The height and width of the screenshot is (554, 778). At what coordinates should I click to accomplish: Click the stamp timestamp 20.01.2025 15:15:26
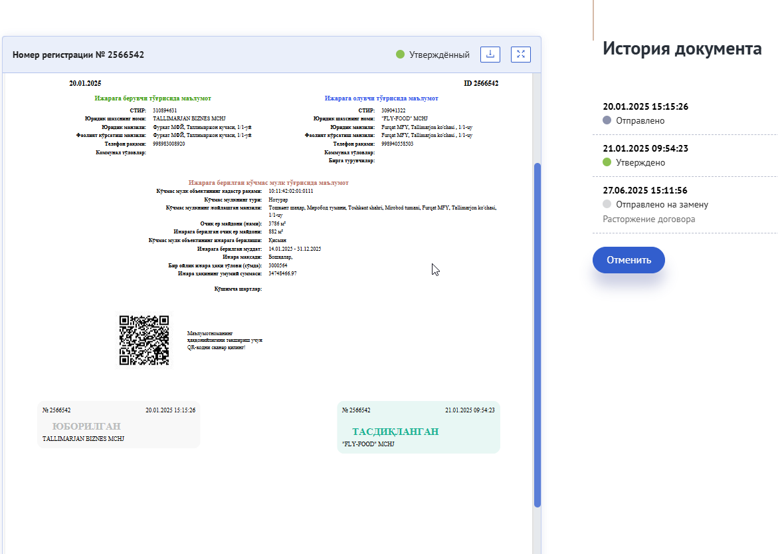pos(170,410)
